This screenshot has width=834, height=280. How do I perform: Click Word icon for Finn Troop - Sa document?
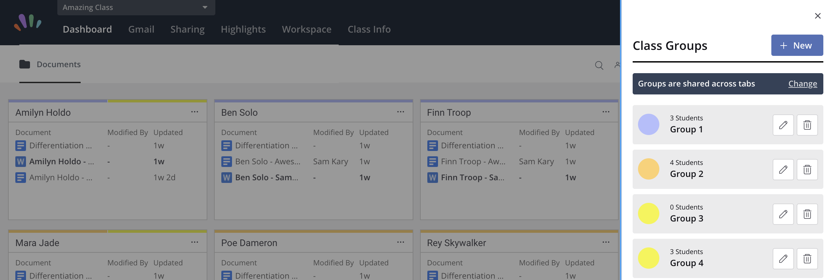tap(432, 178)
